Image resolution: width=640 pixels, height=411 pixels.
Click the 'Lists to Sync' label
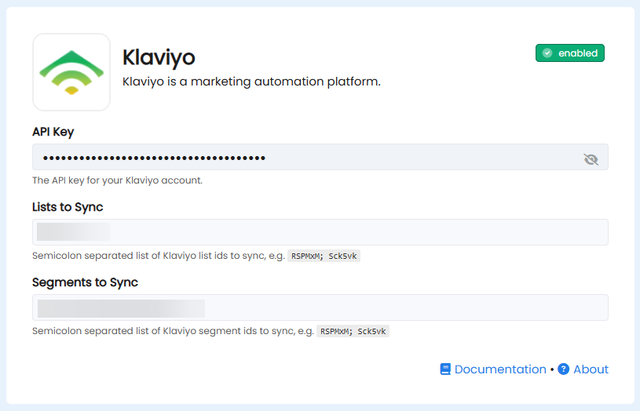click(x=68, y=207)
